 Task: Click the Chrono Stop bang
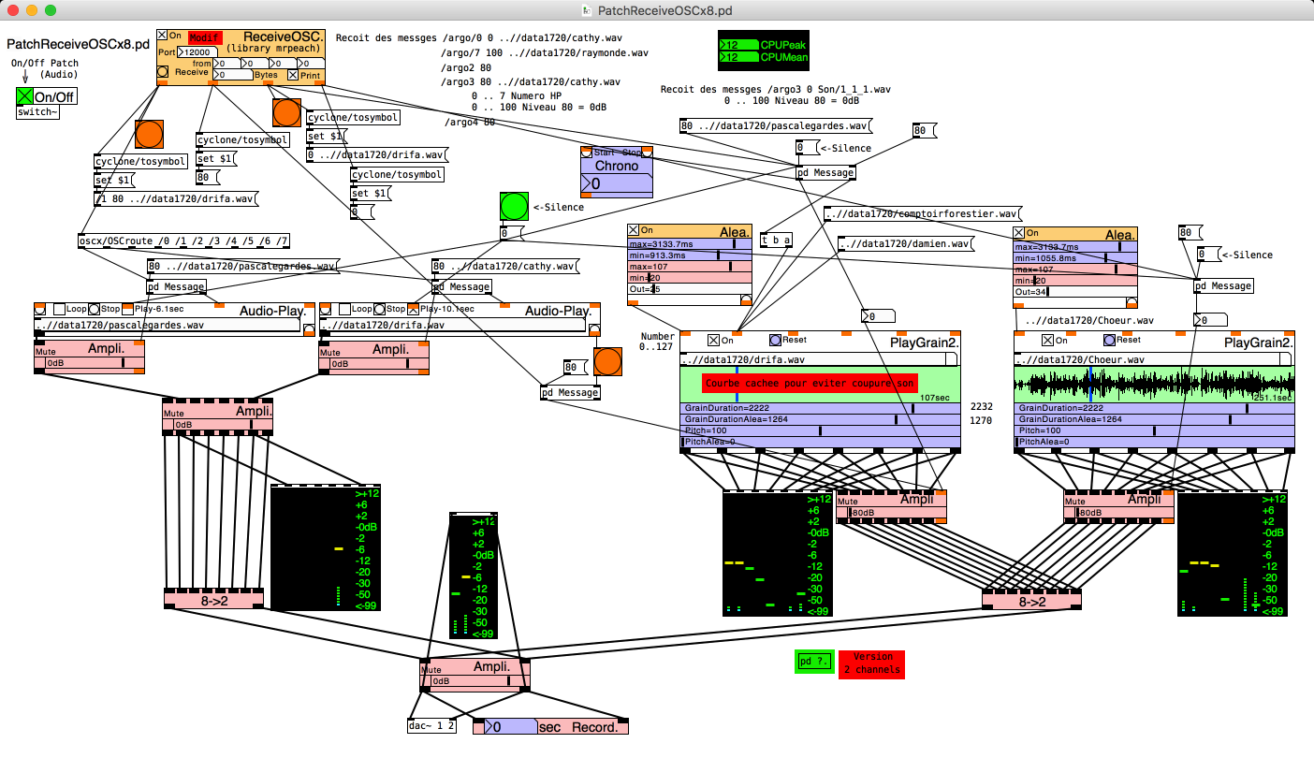tap(647, 153)
